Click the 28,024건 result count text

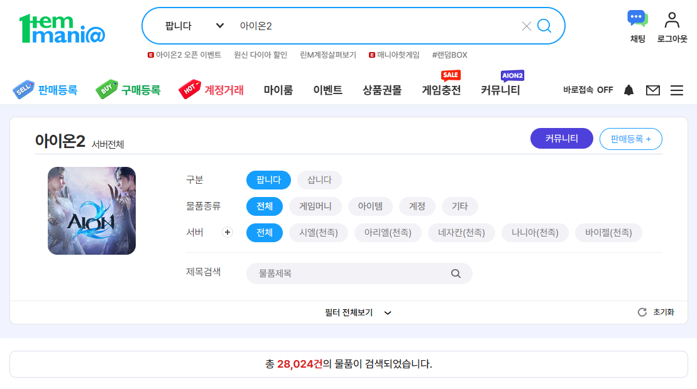click(300, 364)
